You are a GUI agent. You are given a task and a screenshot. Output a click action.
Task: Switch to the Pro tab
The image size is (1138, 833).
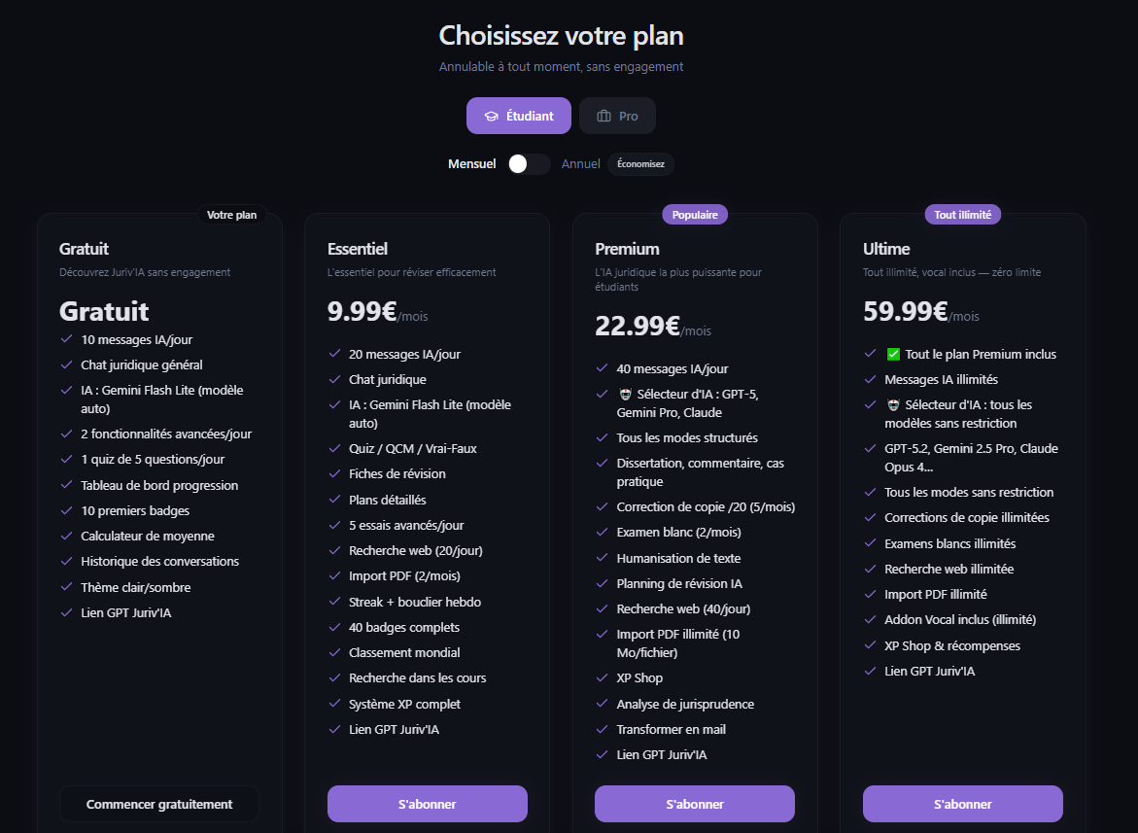coord(617,115)
